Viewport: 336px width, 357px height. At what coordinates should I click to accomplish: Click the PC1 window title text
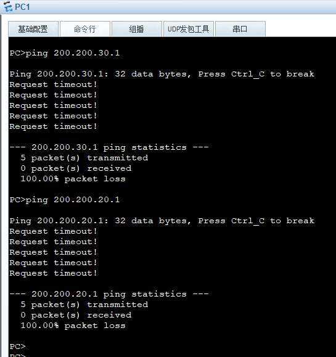(x=22, y=7)
